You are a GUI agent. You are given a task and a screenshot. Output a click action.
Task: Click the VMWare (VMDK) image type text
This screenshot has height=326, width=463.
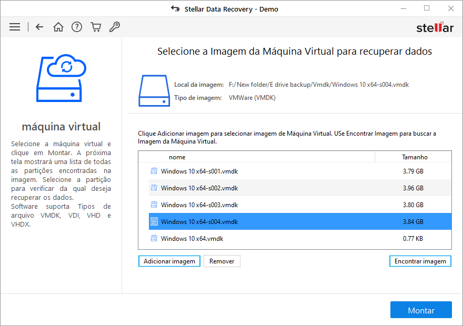[x=252, y=98]
